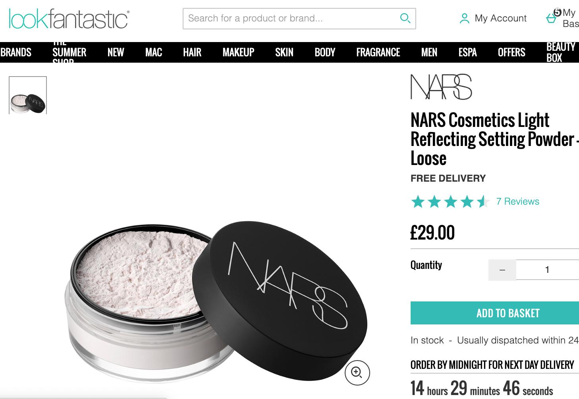This screenshot has height=399, width=579.
Task: Decrease quantity with the minus button
Action: [x=502, y=270]
